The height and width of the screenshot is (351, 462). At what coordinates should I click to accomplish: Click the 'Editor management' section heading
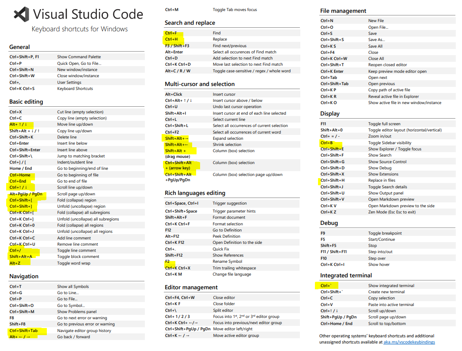point(191,288)
